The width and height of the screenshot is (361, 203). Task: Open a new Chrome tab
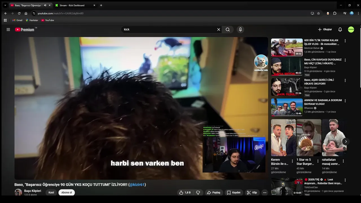[101, 5]
